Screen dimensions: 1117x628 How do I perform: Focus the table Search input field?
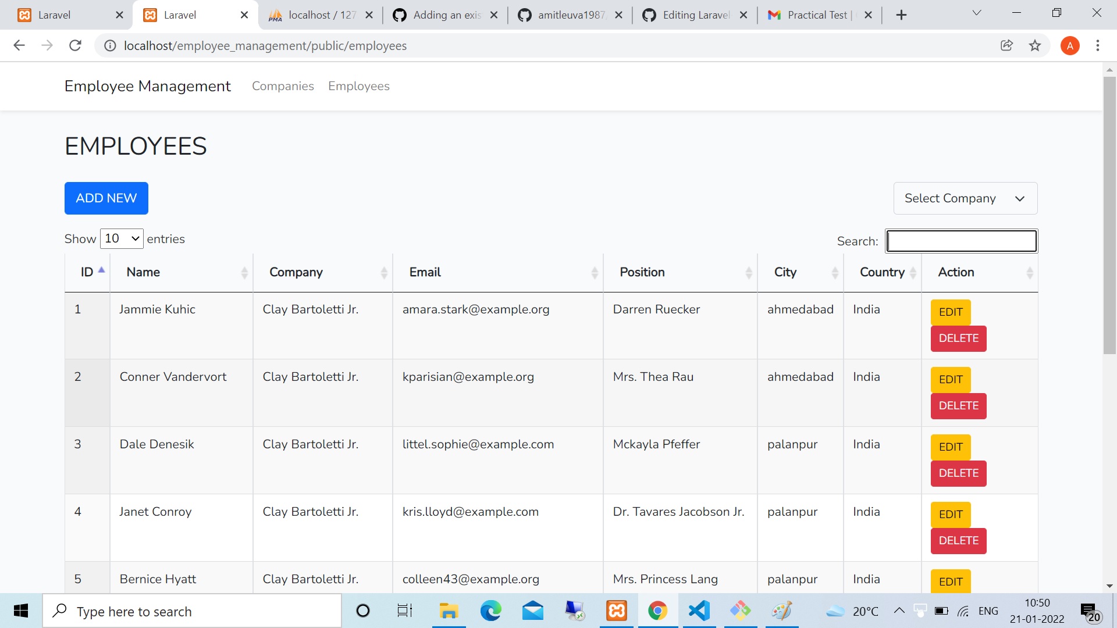coord(961,241)
